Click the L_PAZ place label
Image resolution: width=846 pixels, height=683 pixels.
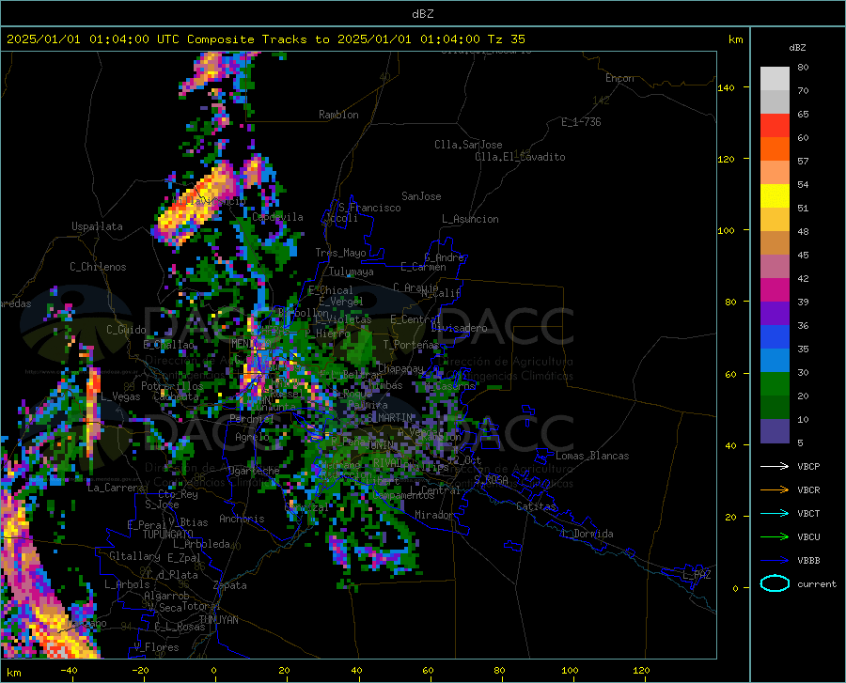click(697, 575)
